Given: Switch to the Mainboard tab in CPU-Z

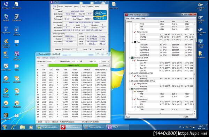Looking at the screenshot, I should 68,6.
